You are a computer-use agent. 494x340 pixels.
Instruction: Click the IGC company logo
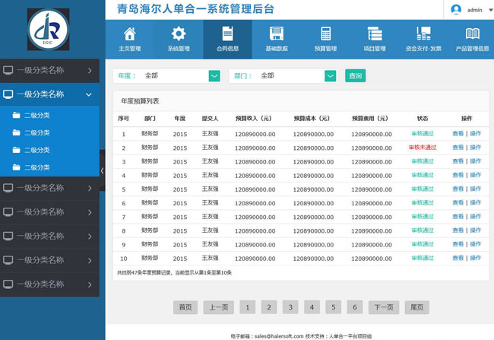pyautogui.click(x=48, y=30)
